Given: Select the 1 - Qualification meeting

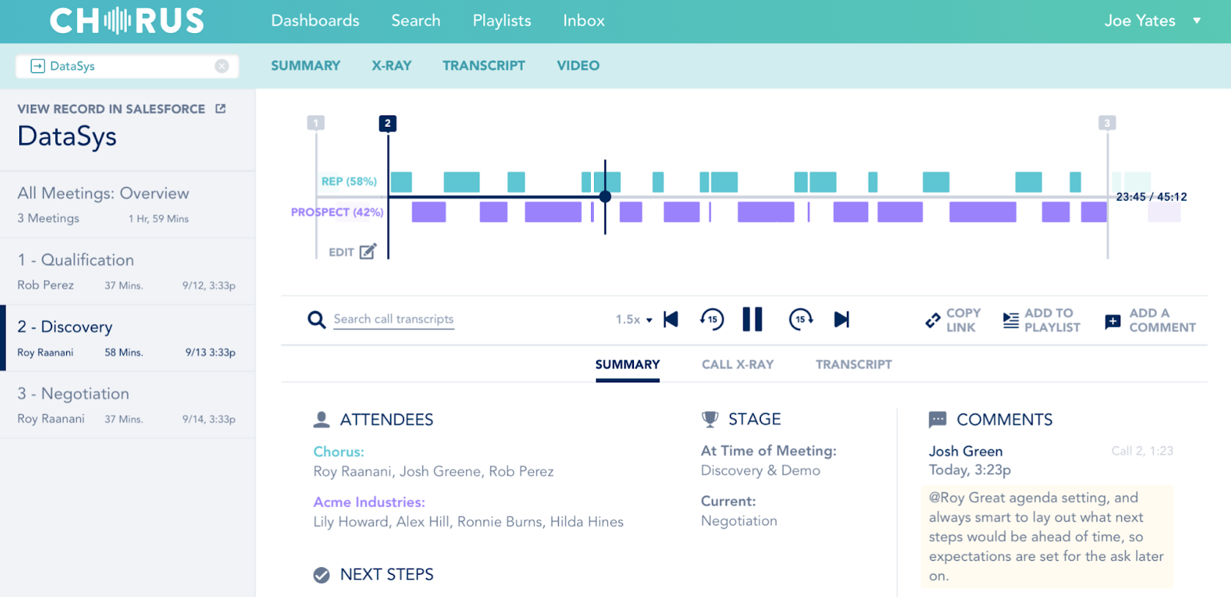Looking at the screenshot, I should coord(128,272).
